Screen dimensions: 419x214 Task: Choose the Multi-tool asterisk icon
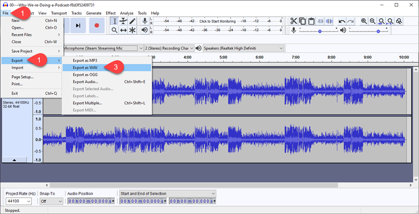click(132, 30)
